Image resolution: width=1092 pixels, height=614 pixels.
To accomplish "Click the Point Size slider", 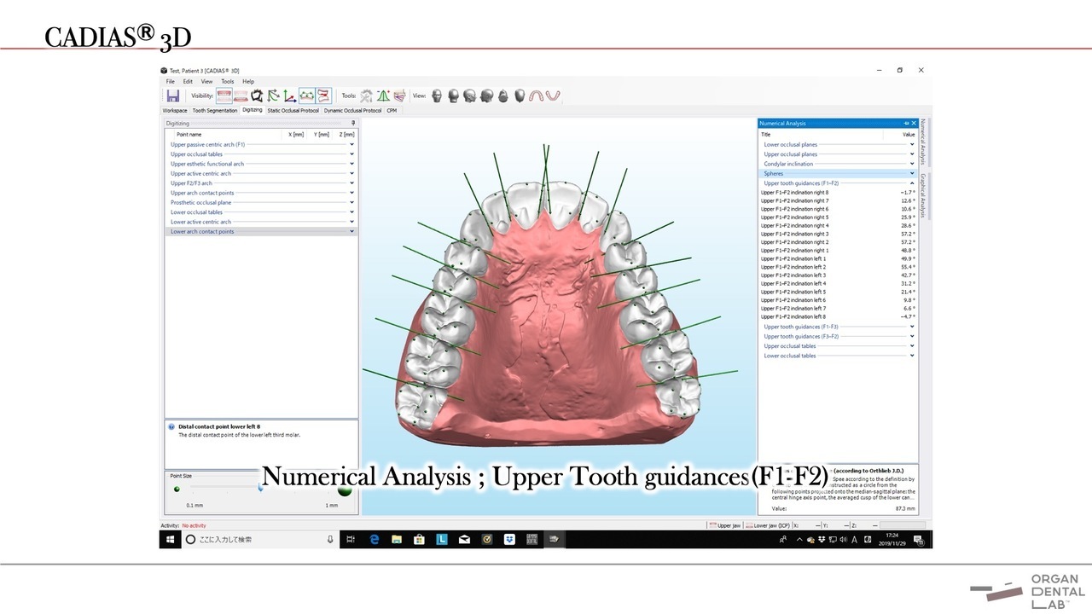I will coord(260,489).
